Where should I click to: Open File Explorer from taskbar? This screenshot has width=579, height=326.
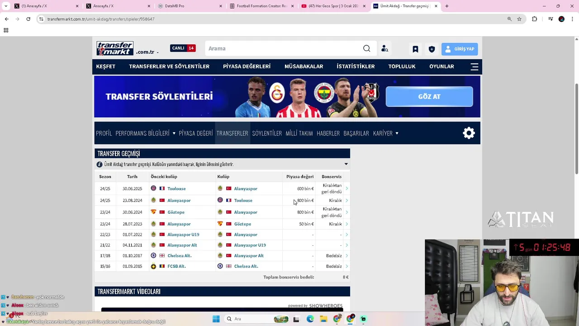pos(323,319)
